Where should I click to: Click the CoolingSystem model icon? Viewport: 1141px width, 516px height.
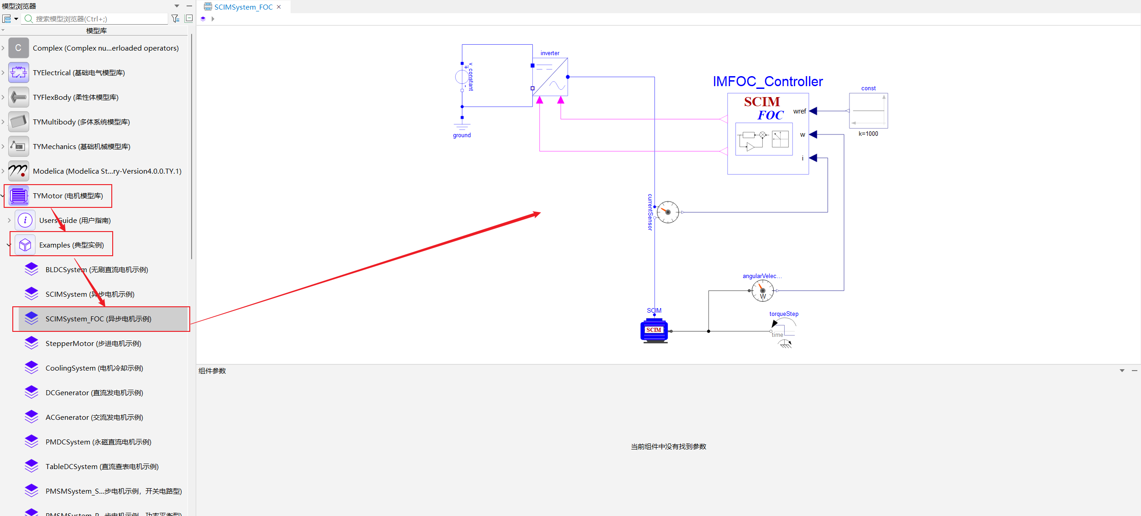coord(31,368)
